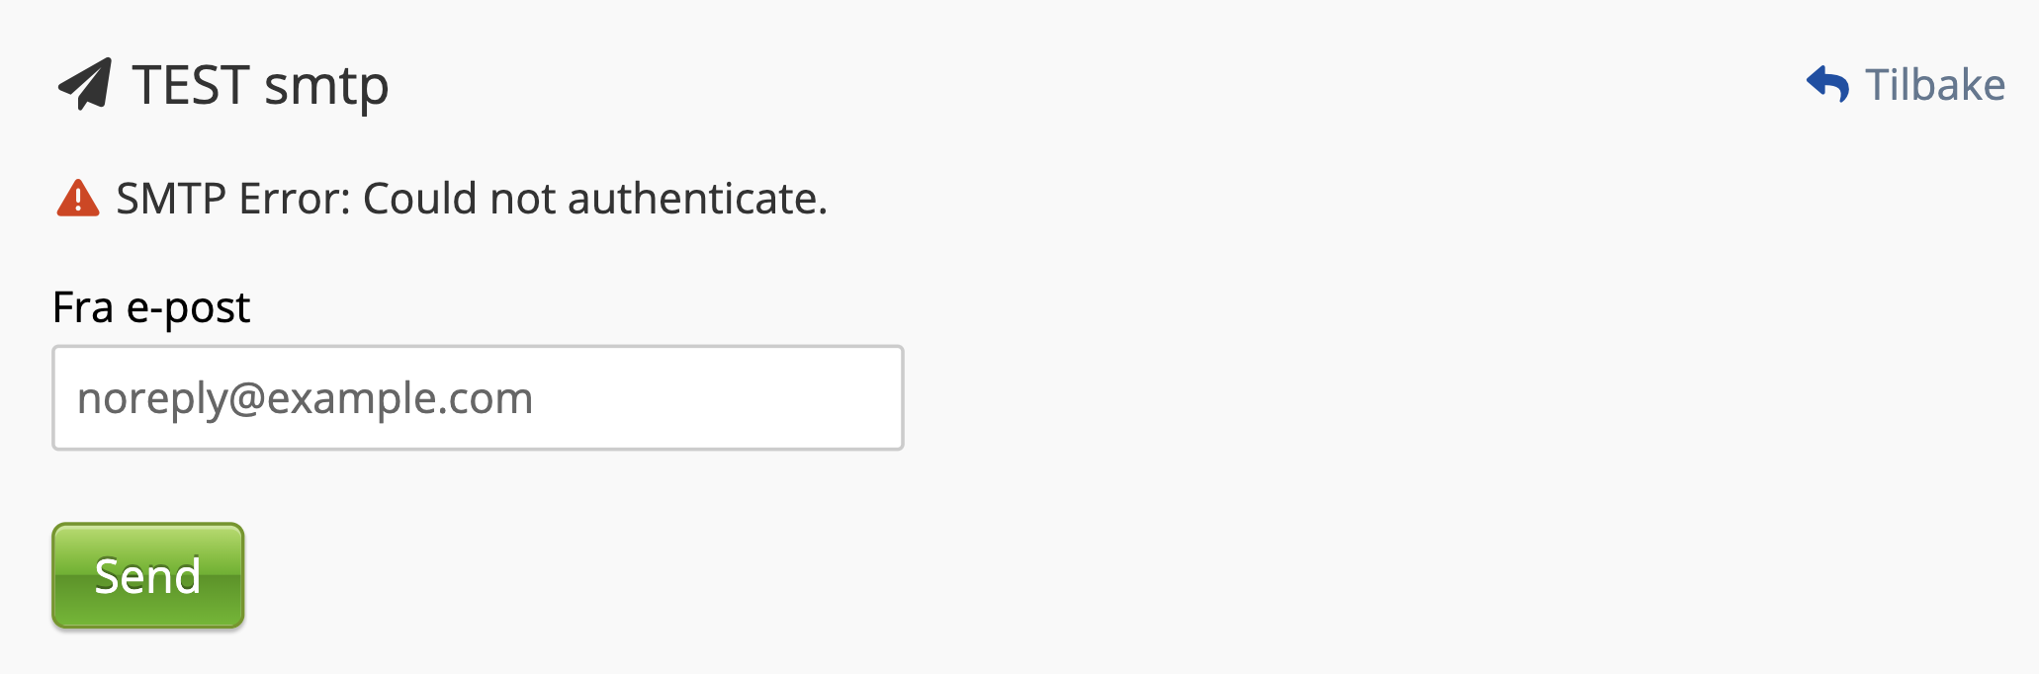2039x674 pixels.
Task: Select the send-mail plane icon in header
Action: pyautogui.click(x=85, y=84)
